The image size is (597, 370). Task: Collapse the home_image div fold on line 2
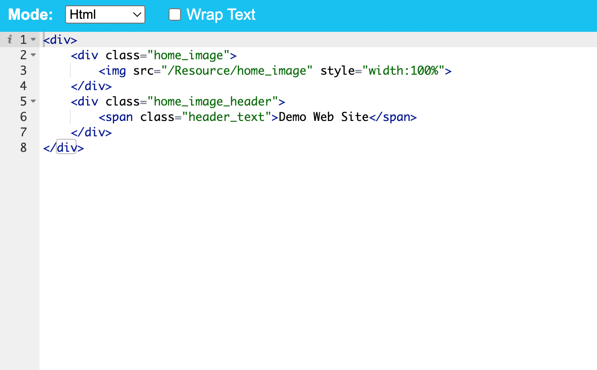click(33, 55)
